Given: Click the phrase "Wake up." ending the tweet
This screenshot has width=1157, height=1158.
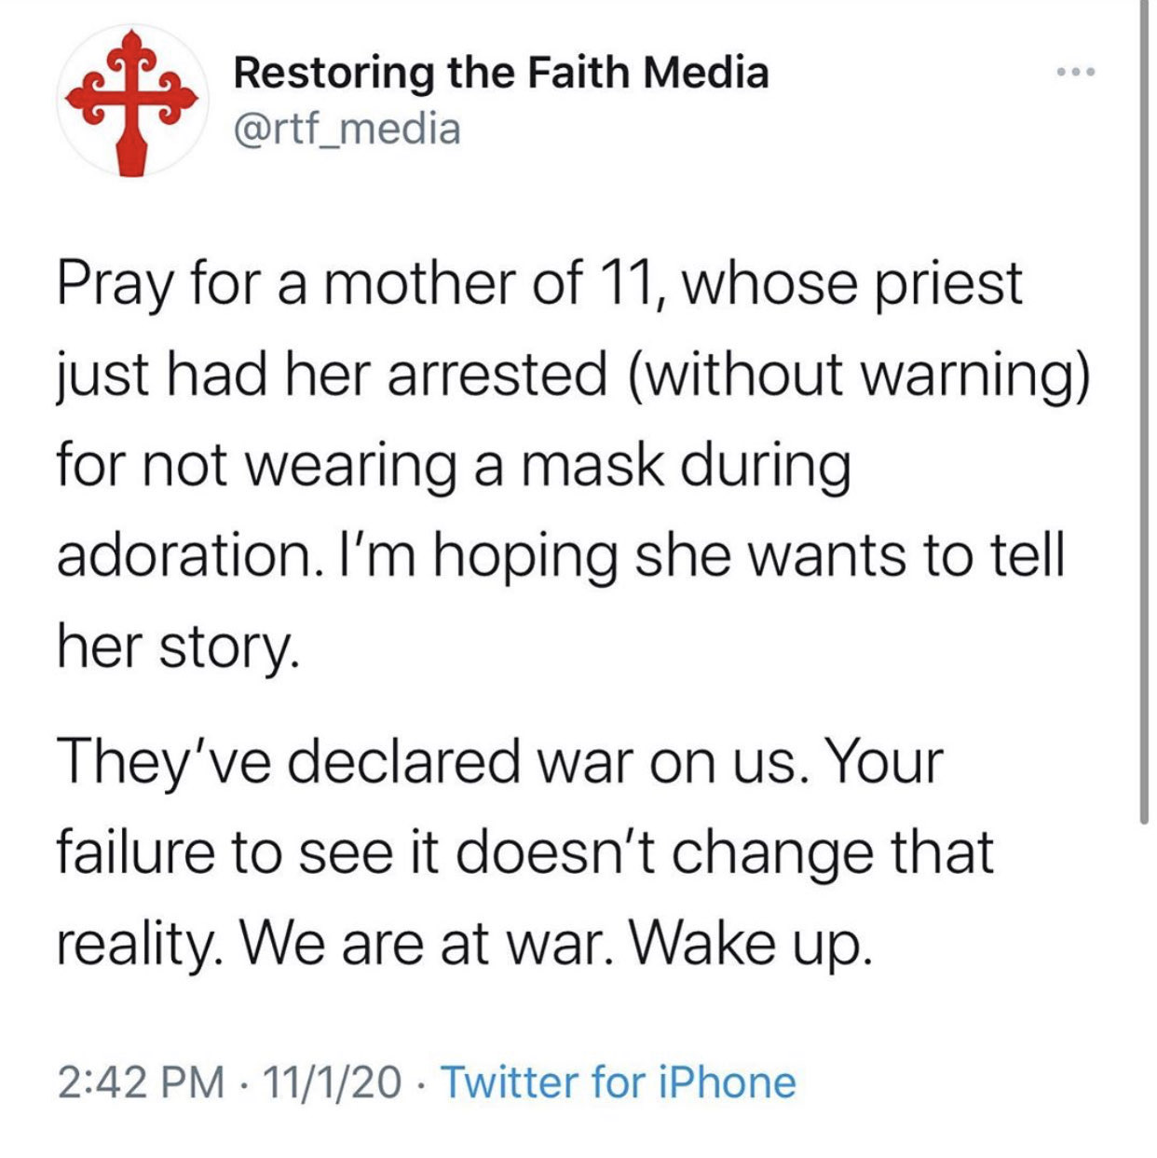Looking at the screenshot, I should coord(751,945).
